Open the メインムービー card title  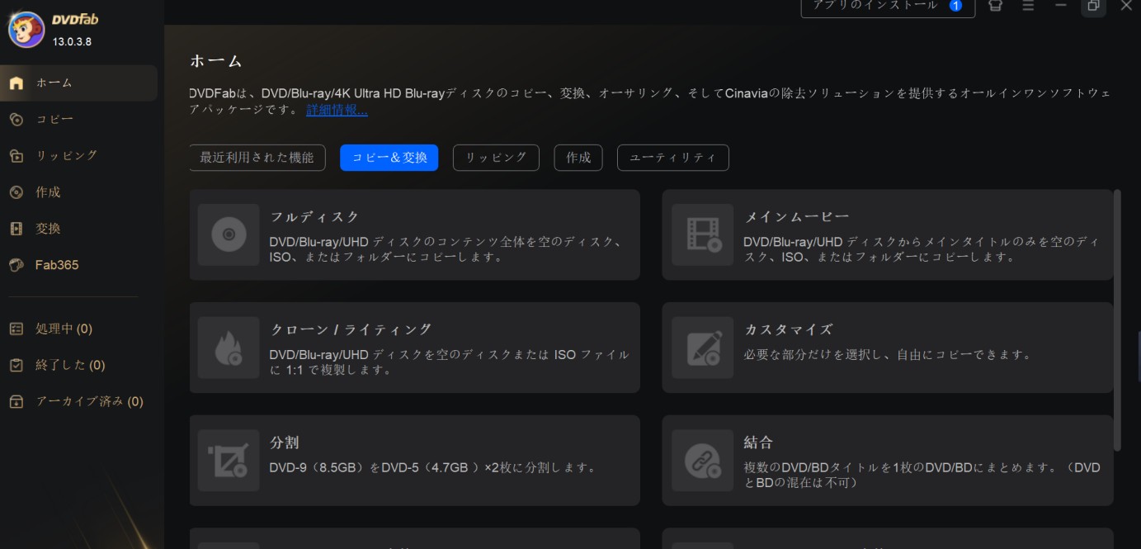(796, 217)
